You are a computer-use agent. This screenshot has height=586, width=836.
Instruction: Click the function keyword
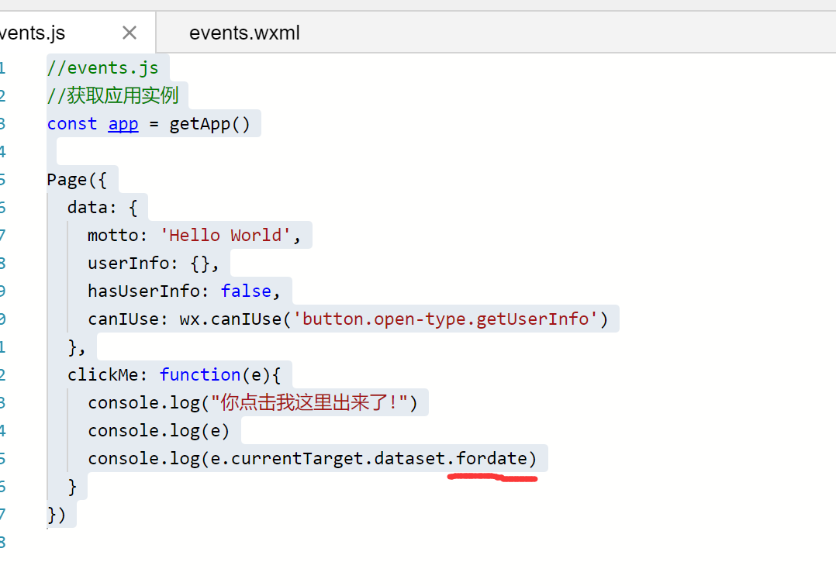(x=200, y=374)
